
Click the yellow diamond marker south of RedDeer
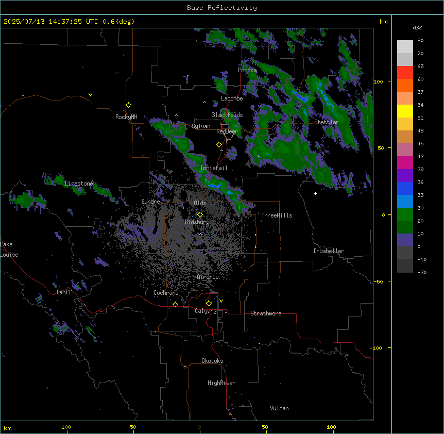tap(219, 145)
